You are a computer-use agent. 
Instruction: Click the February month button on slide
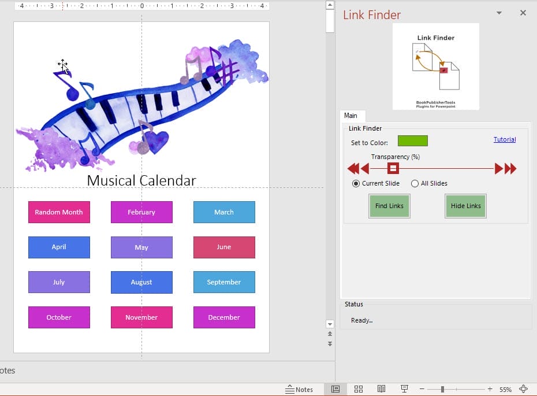141,212
